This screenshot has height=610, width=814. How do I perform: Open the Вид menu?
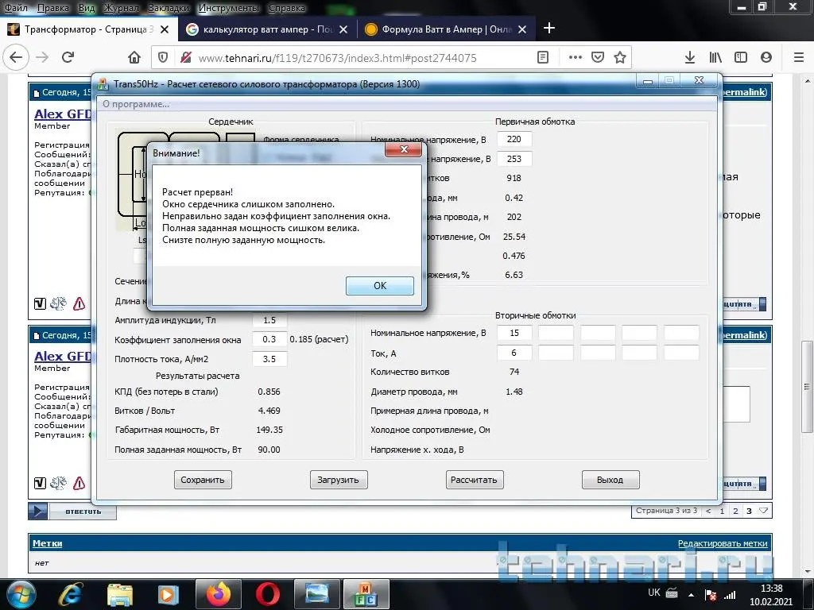86,8
